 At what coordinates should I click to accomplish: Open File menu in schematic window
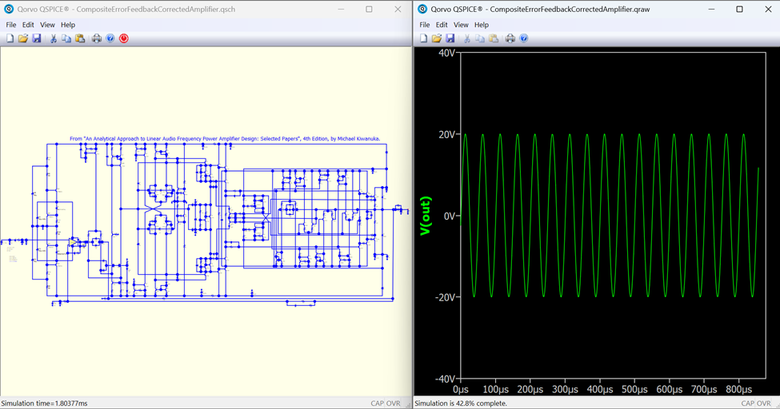coord(11,25)
